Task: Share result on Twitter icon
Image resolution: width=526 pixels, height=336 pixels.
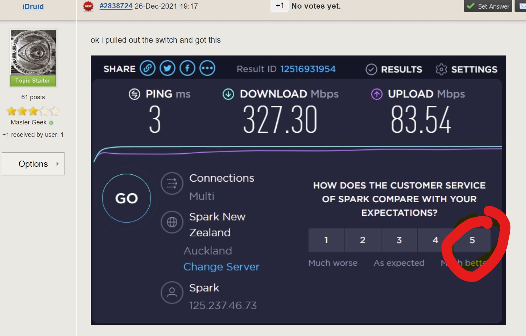Action: point(167,68)
